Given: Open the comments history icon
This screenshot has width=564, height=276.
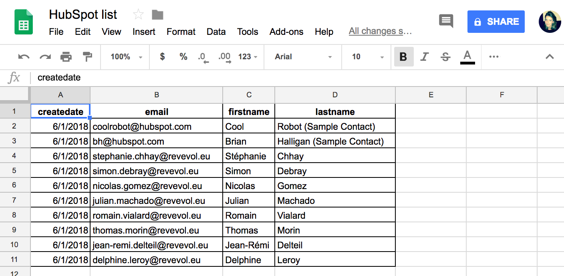Looking at the screenshot, I should pyautogui.click(x=446, y=21).
